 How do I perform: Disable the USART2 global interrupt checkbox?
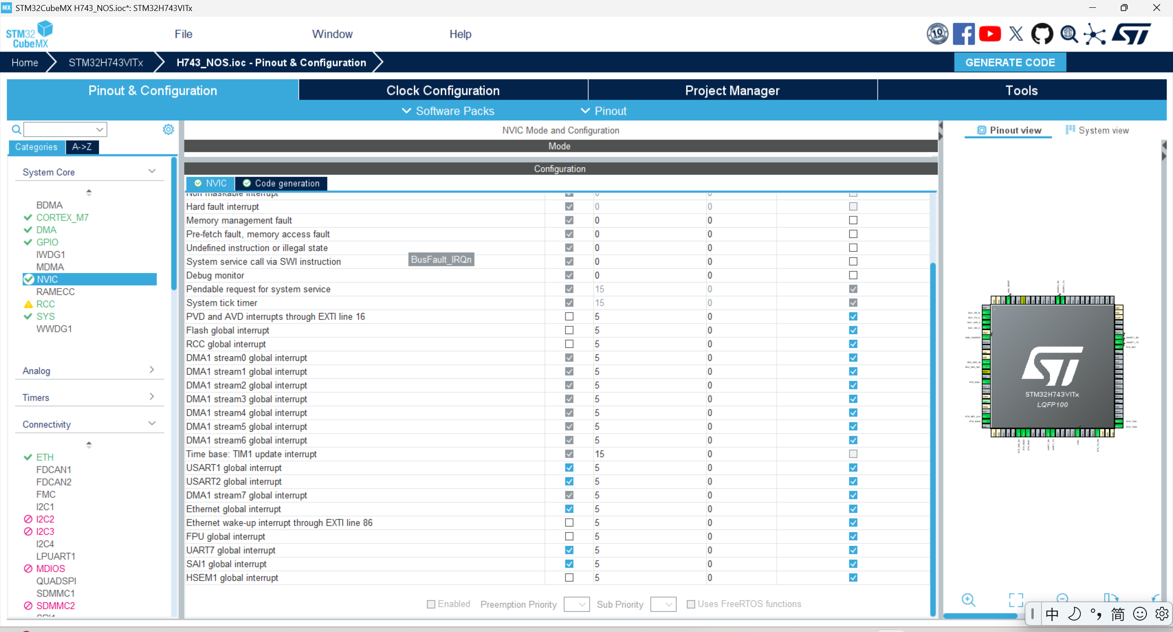click(569, 481)
